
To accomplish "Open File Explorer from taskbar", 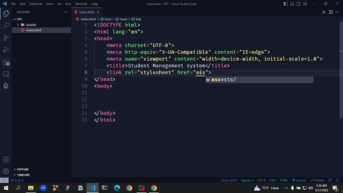I will (31, 188).
